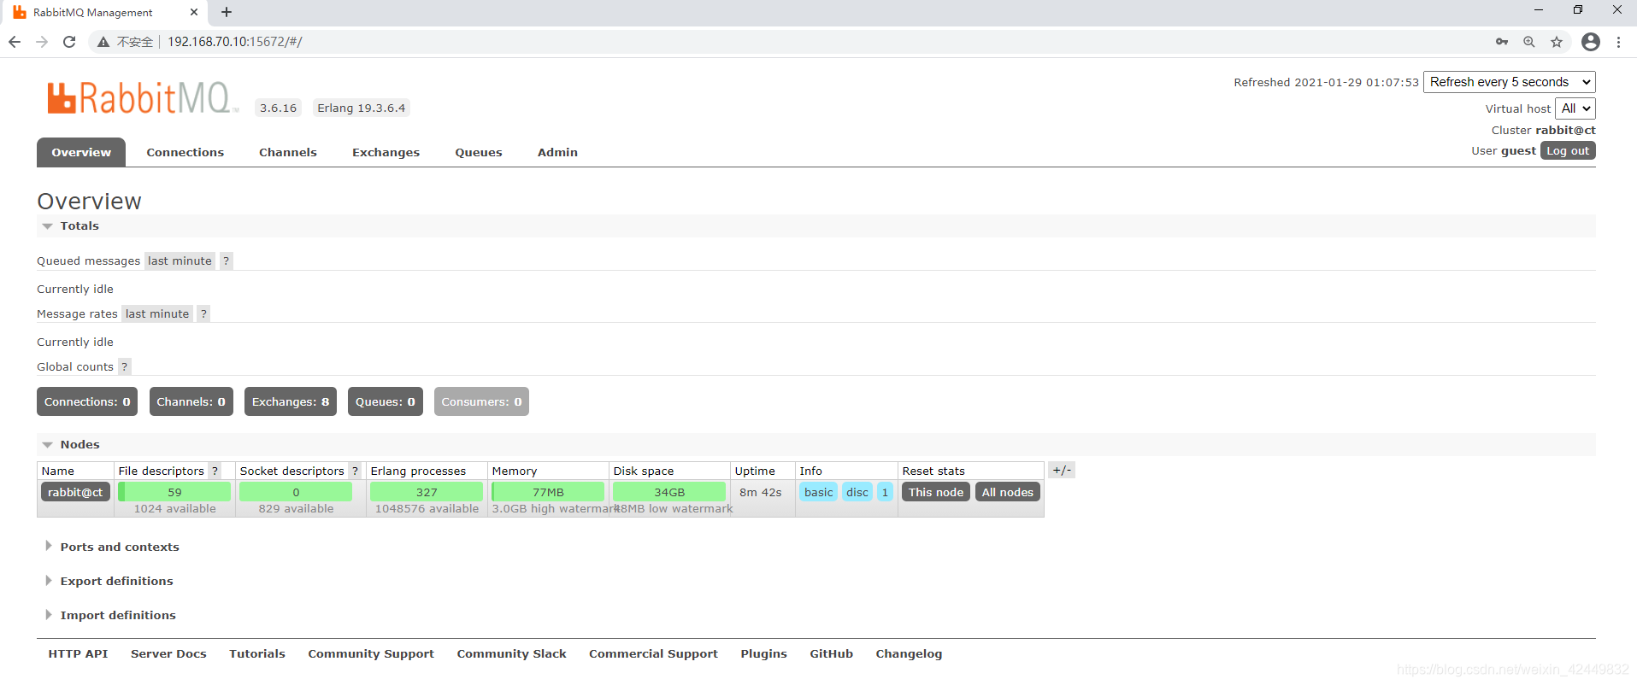This screenshot has height=685, width=1637.
Task: Click Queues: 0 count button
Action: point(386,402)
